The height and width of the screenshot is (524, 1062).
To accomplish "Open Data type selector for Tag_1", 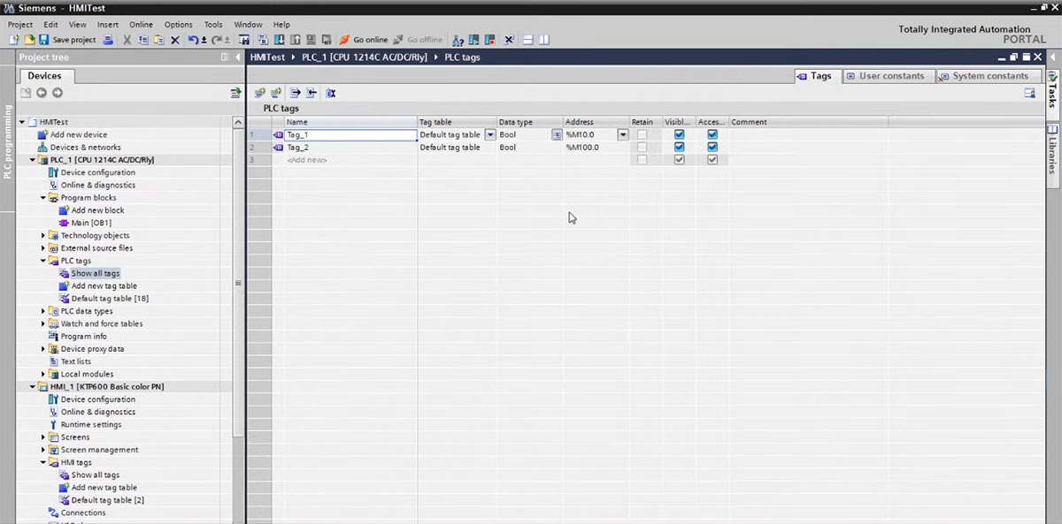I will (x=557, y=135).
